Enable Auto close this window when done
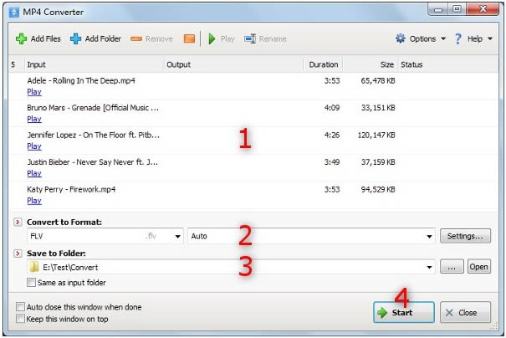The width and height of the screenshot is (506, 338). [20, 307]
